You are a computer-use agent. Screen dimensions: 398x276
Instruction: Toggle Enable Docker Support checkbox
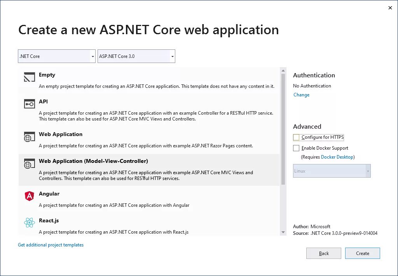point(297,148)
